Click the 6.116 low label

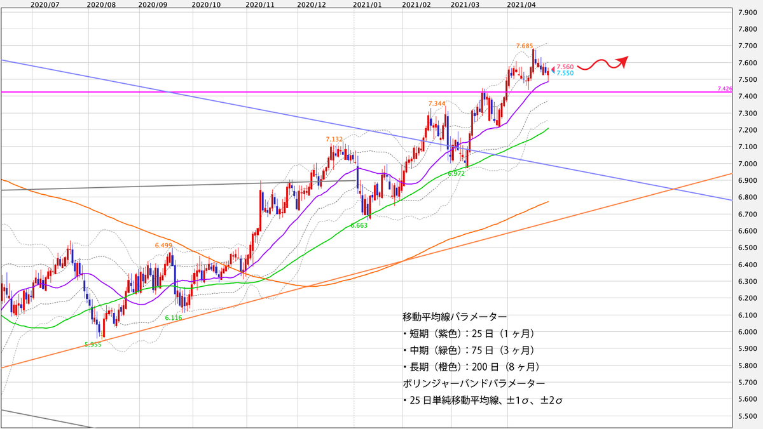click(174, 317)
